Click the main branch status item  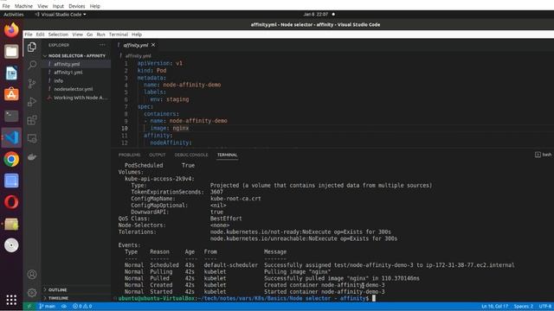[47, 307]
